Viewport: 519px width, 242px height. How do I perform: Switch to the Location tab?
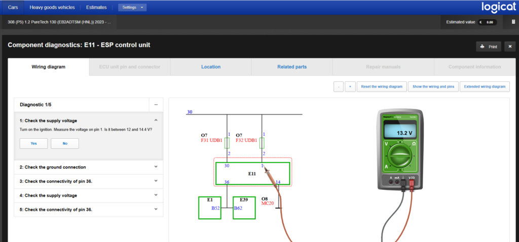coord(211,67)
